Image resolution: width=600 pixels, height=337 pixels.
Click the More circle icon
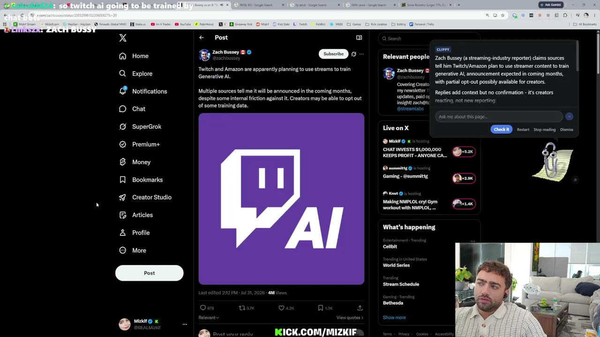122,250
